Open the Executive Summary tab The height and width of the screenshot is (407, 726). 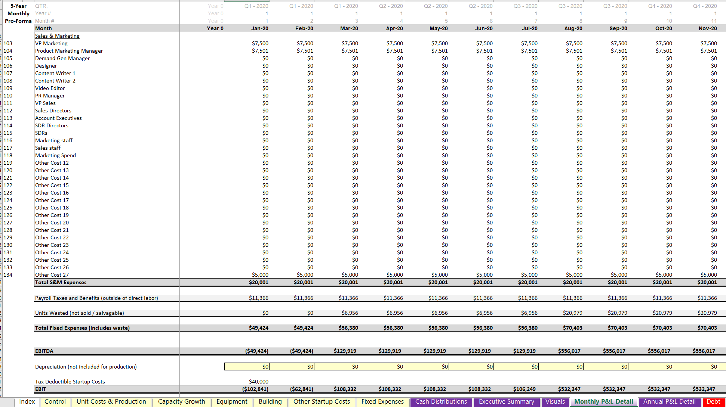click(506, 402)
